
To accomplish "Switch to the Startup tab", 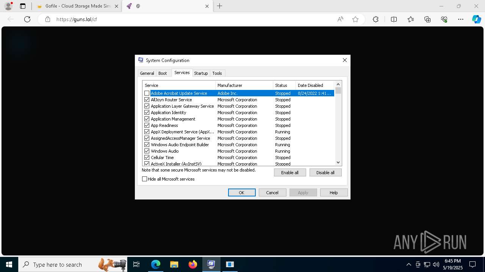I will coord(201,73).
